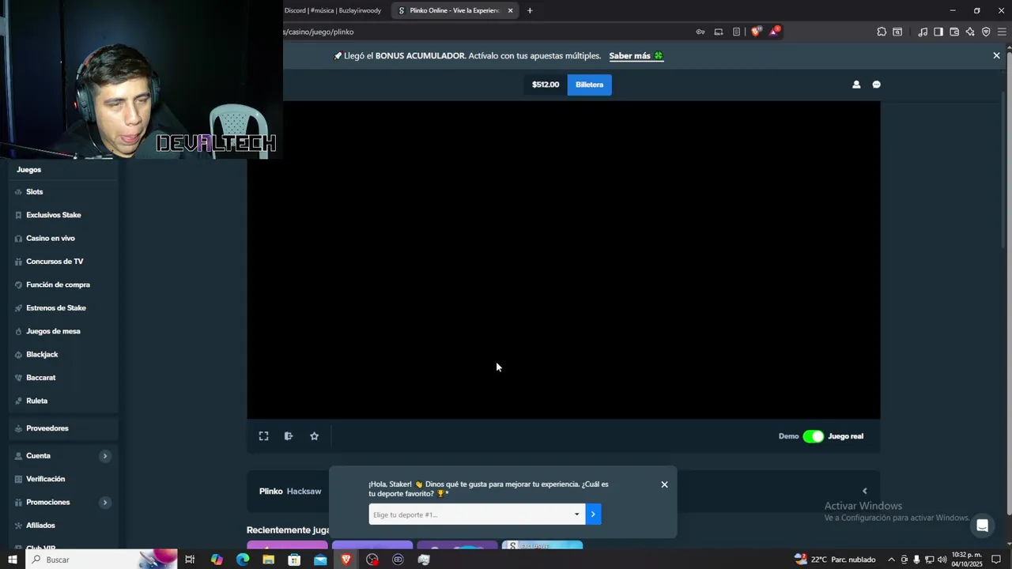Screen dimensions: 1012x569
Task: Click the $512.00 balance display
Action: coord(546,85)
